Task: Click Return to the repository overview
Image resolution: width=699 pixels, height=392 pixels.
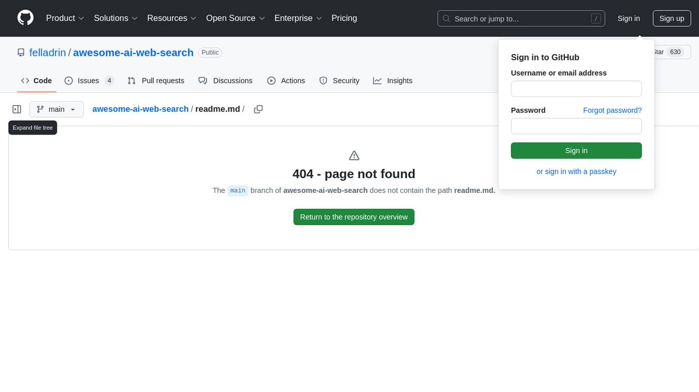Action: click(354, 217)
